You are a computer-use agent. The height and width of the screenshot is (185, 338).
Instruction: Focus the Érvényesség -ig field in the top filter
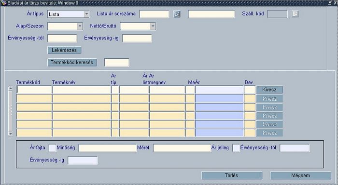point(137,39)
